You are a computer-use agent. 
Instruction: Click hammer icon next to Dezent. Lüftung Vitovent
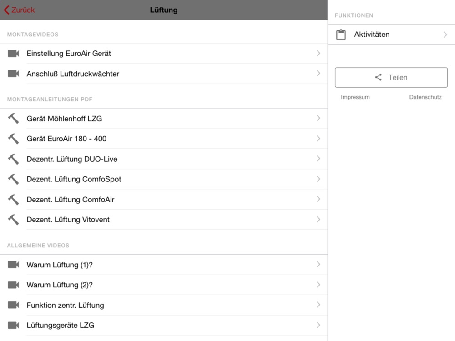click(x=13, y=220)
